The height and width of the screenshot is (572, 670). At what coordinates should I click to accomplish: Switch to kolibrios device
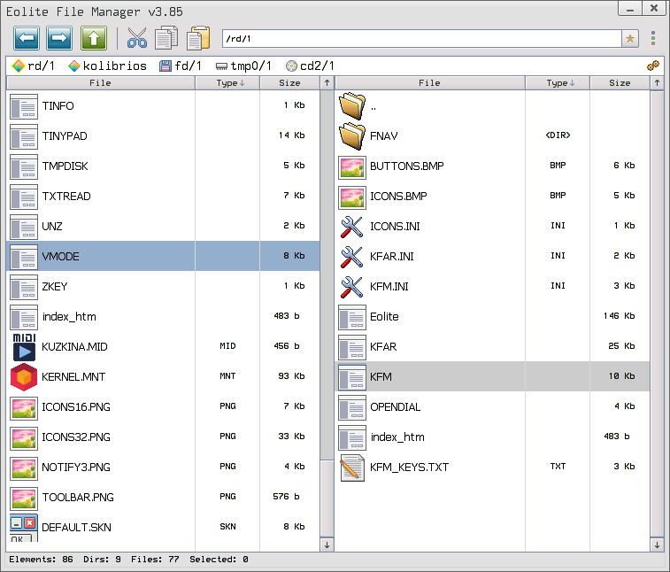coord(107,66)
